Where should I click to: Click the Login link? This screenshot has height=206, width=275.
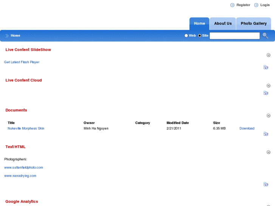click(x=265, y=5)
